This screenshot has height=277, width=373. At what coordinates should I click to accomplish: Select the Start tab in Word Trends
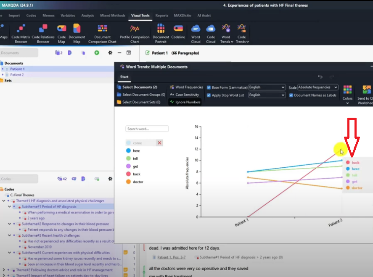pyautogui.click(x=124, y=77)
